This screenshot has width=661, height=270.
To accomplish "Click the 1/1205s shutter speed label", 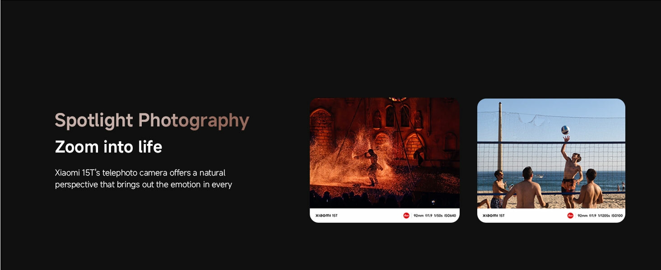I will (x=603, y=215).
